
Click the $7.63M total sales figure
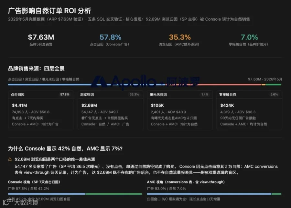[41, 37]
